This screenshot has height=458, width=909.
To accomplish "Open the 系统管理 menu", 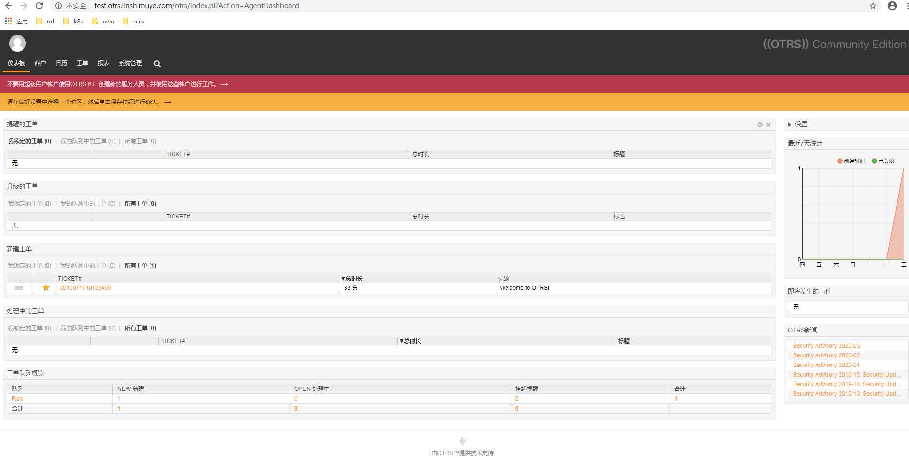I will (x=130, y=63).
